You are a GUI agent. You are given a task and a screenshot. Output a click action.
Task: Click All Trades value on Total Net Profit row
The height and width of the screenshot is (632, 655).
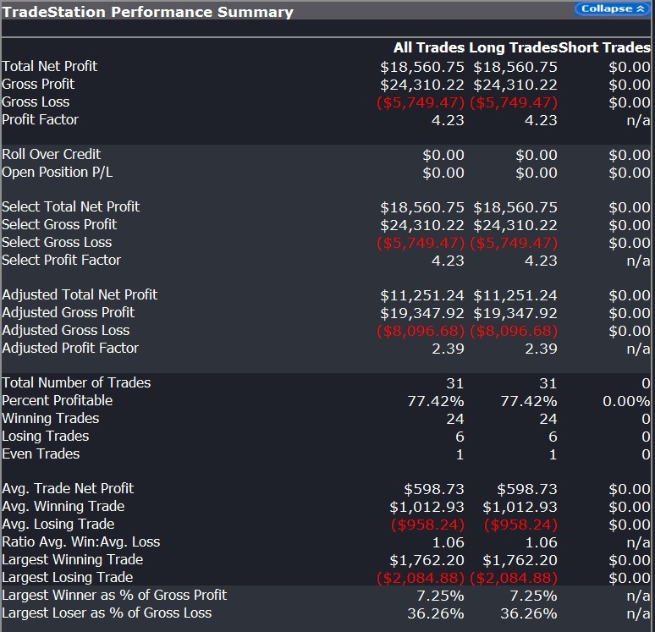tap(422, 67)
